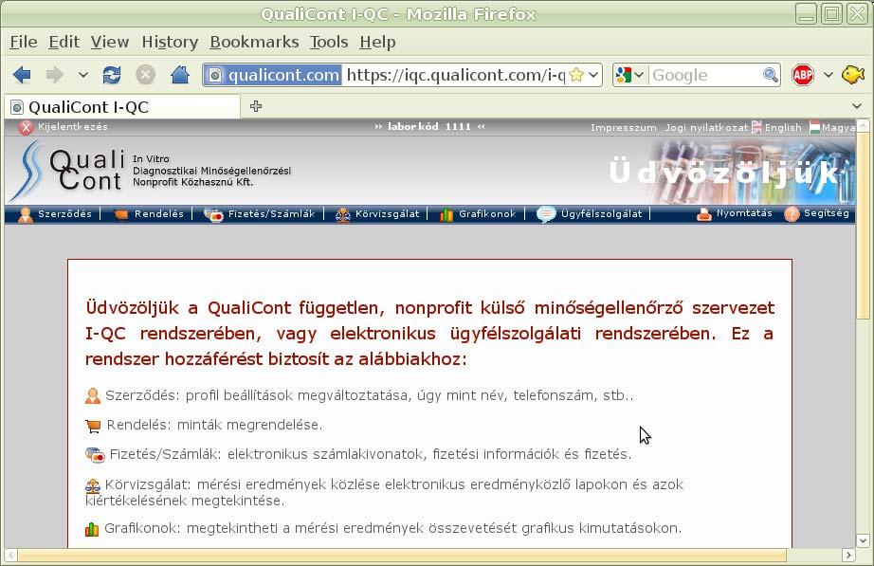Click the Körvizsgálat scales icon in navbar
Screen dimensions: 874x566
point(342,214)
